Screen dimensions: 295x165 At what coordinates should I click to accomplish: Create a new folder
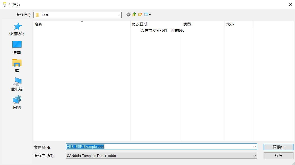point(140,15)
